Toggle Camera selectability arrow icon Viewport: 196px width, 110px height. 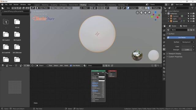click(x=189, y=16)
